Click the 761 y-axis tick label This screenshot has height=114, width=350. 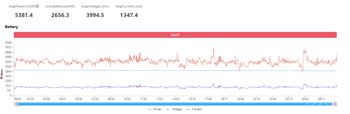[9, 91]
